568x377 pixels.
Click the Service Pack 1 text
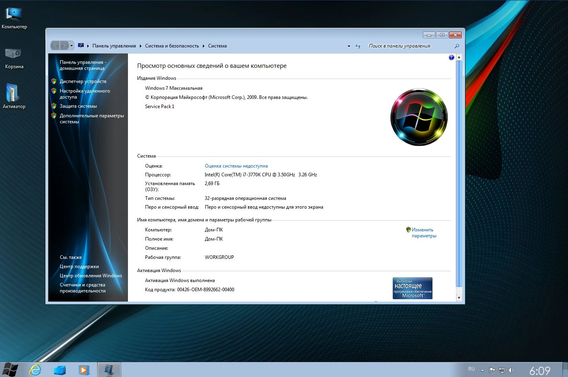pyautogui.click(x=159, y=107)
